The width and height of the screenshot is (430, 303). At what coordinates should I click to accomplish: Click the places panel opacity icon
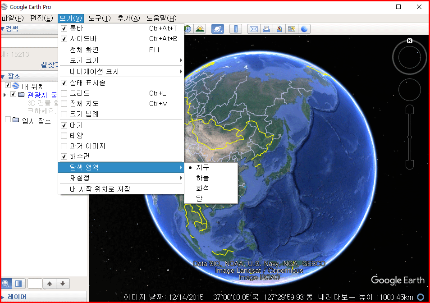tap(18, 284)
